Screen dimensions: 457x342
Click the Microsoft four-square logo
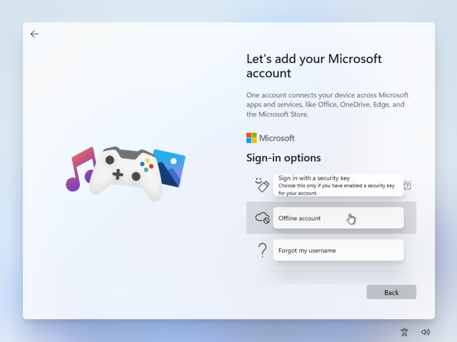pos(251,138)
